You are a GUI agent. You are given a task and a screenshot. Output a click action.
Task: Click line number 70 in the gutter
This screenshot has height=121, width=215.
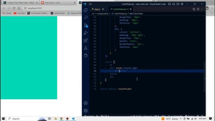tap(95, 71)
